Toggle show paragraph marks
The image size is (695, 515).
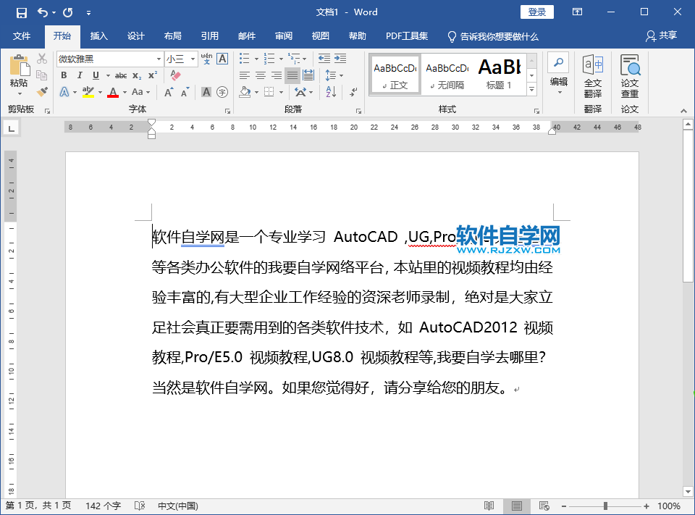tap(353, 92)
